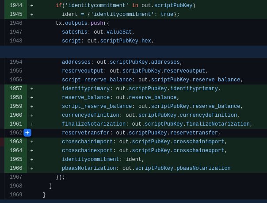Click the script: out.scriptPubKey.hex code

pos(108,41)
